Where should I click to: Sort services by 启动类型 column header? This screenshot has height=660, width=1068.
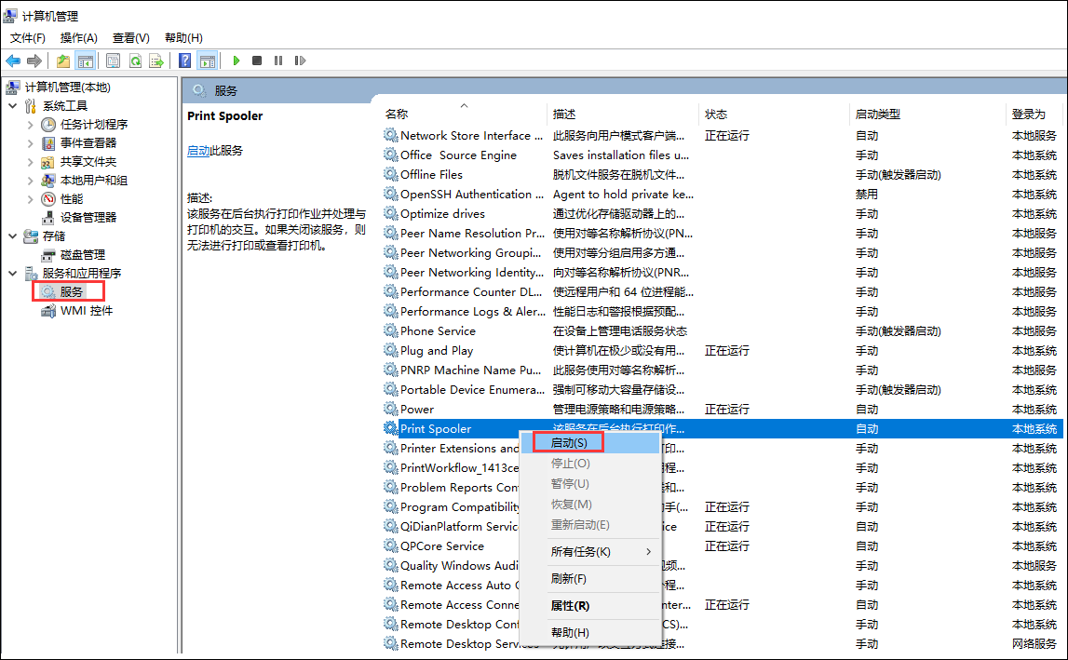pyautogui.click(x=877, y=114)
